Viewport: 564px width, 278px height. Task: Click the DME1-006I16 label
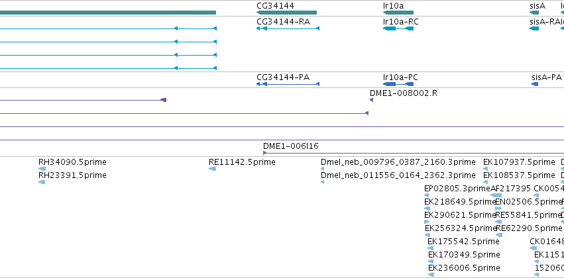291,146
